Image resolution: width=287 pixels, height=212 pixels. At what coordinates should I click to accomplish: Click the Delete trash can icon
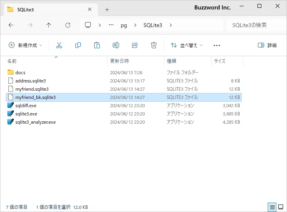(154, 45)
